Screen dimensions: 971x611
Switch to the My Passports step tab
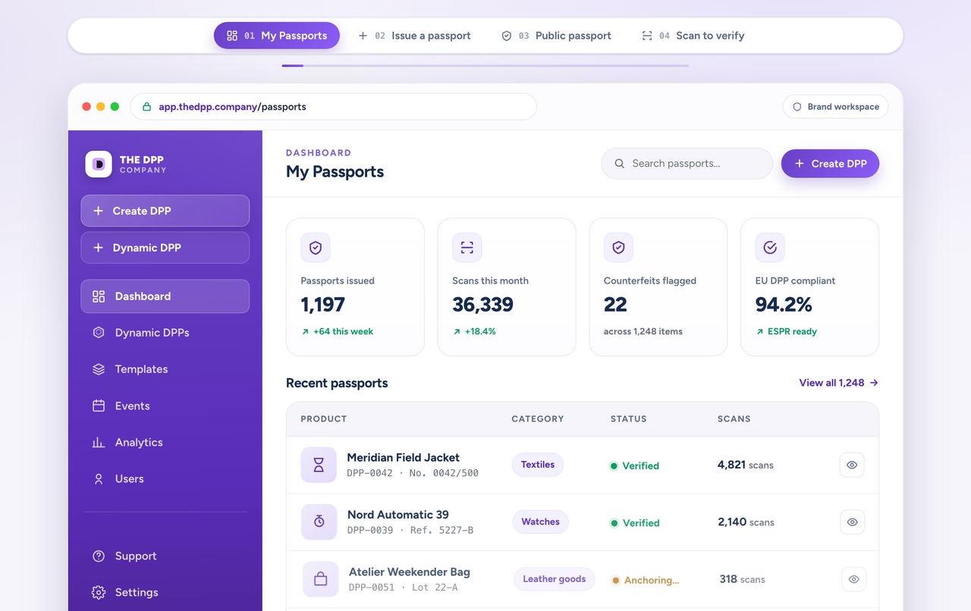click(277, 36)
